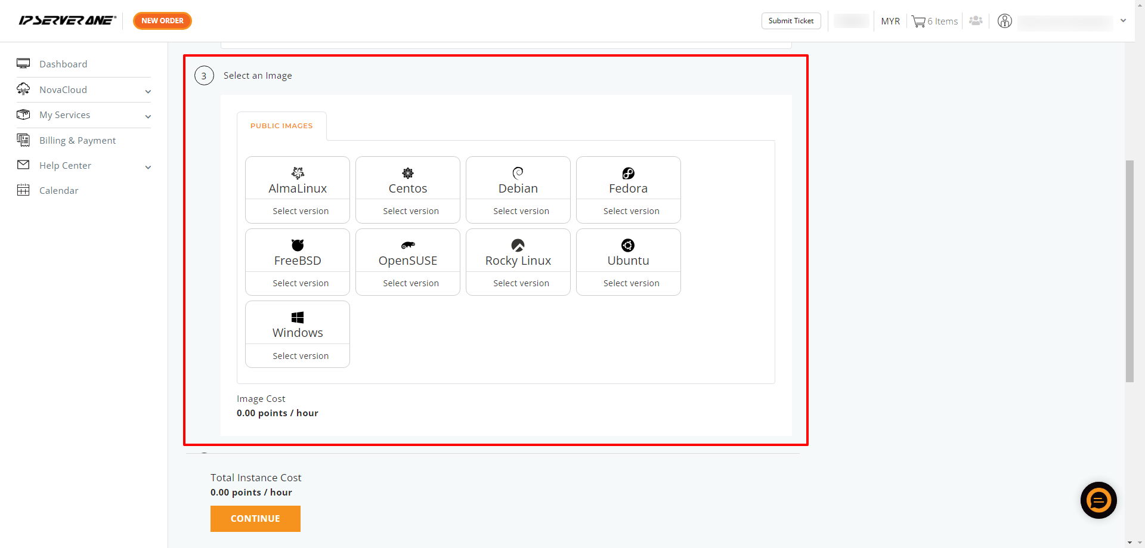Click the Select an Image heading
The width and height of the screenshot is (1145, 548).
point(258,76)
